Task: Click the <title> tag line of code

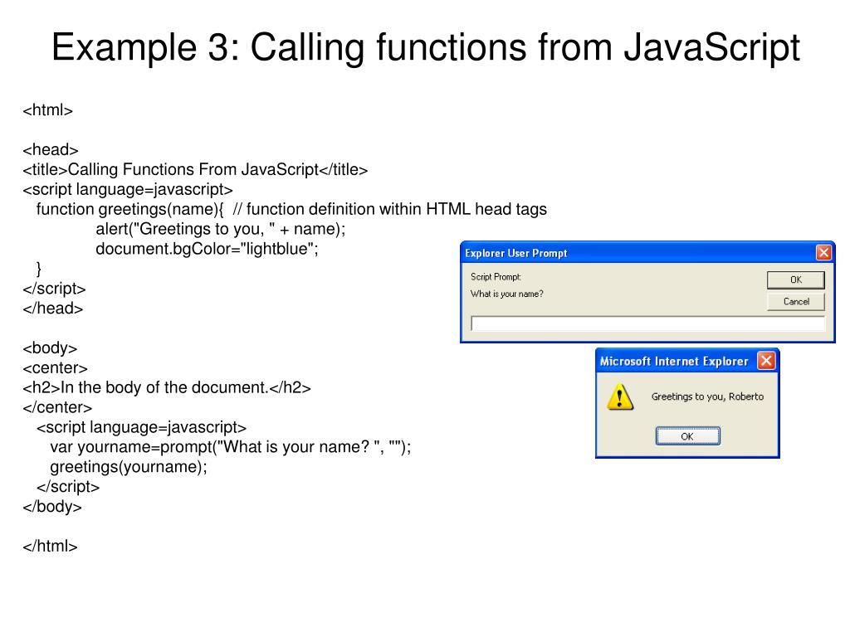Action: tap(195, 169)
